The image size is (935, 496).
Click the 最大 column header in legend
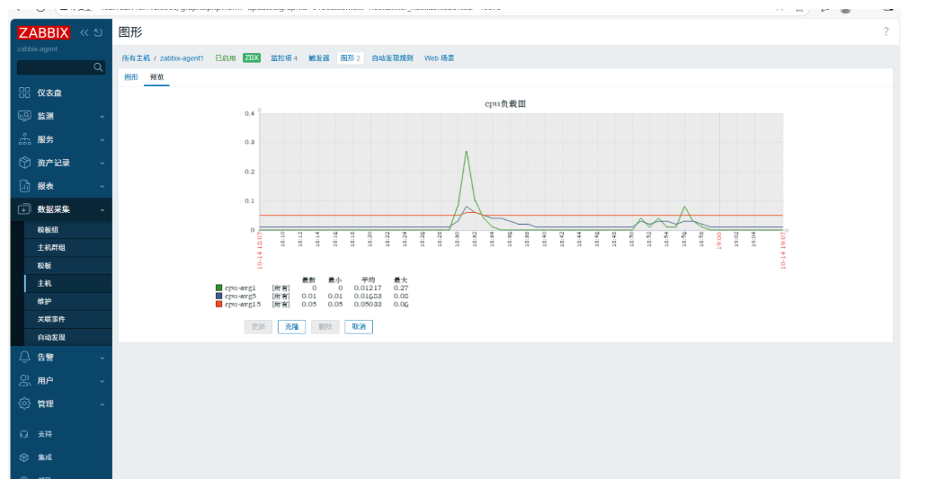(x=401, y=279)
